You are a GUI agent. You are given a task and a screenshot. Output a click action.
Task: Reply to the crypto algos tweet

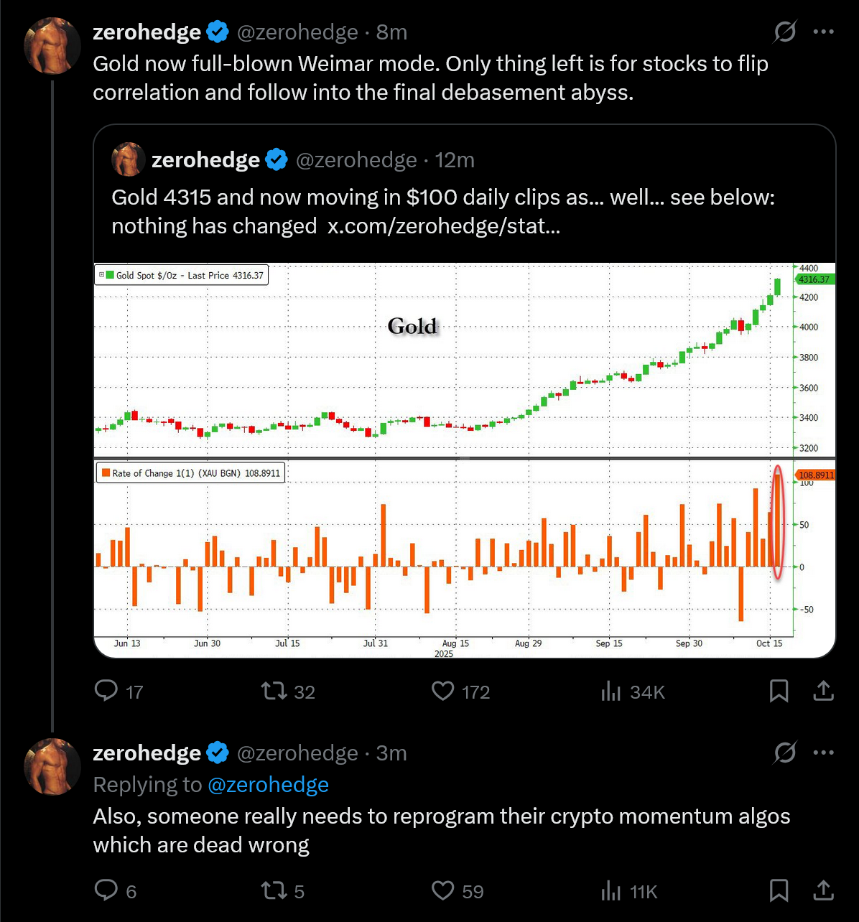pyautogui.click(x=106, y=890)
